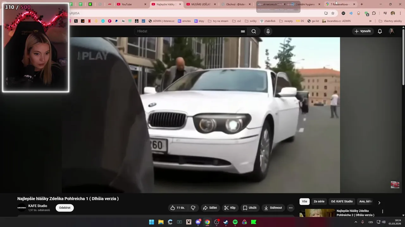Open the 'recepty' bookmark folder
Viewport: 405px width, 227px height.
coord(286,21)
